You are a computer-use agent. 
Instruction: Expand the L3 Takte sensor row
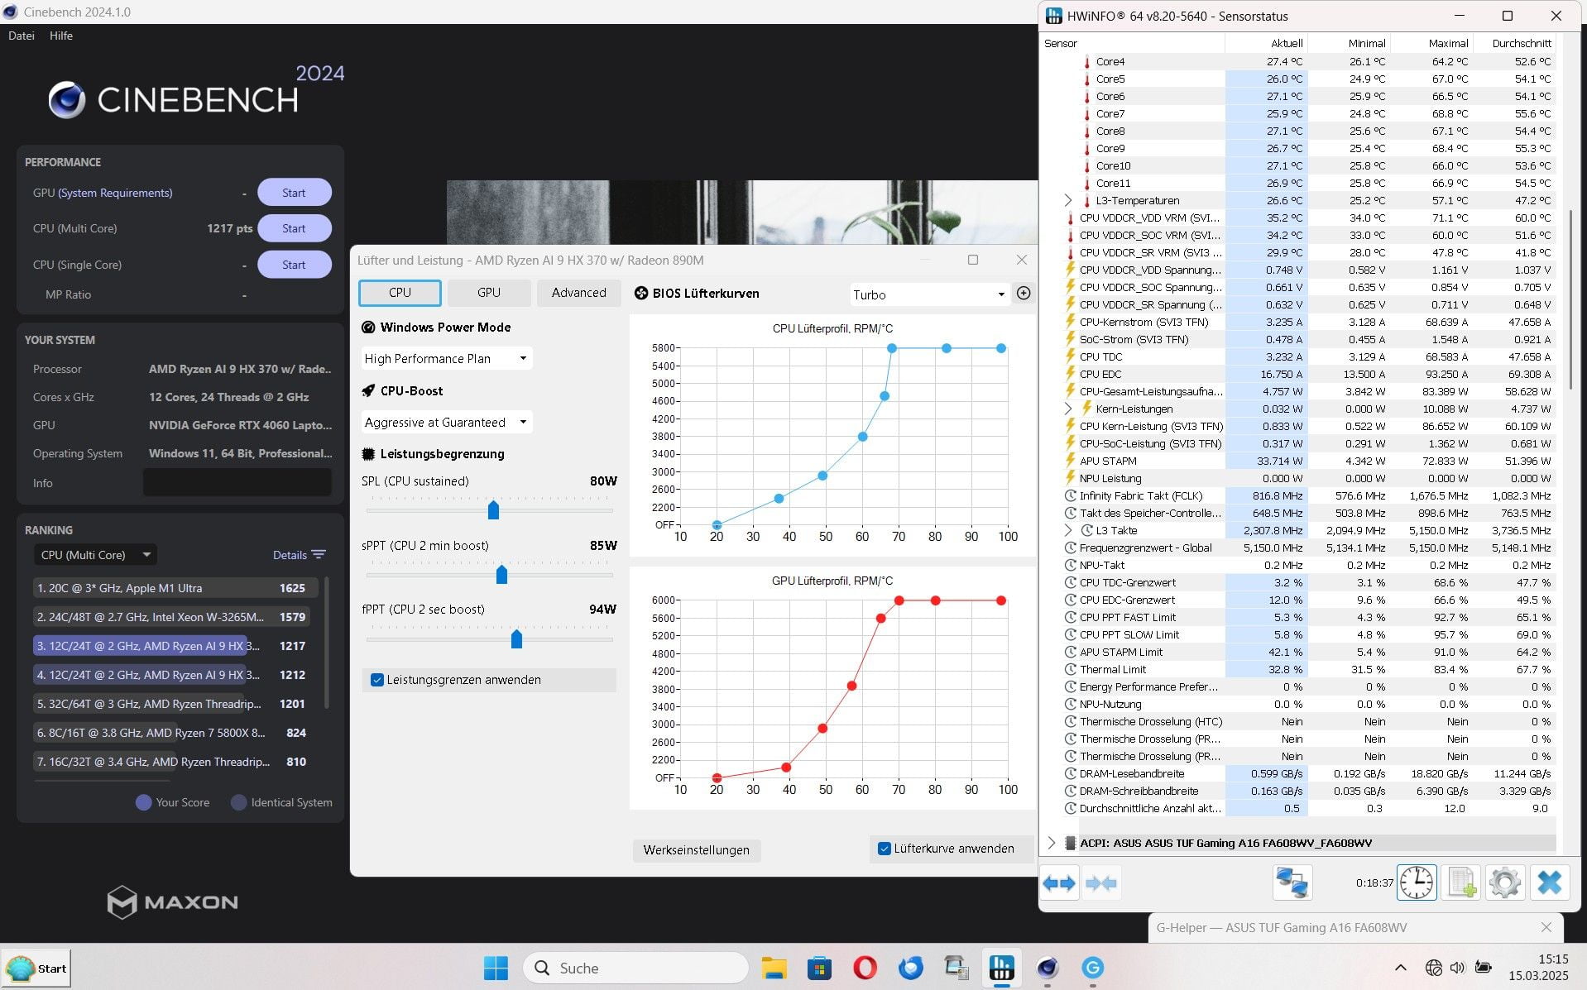[1067, 530]
